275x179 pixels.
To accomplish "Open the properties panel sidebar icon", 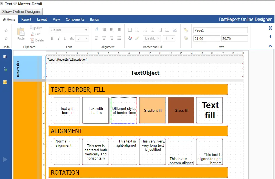I will click(5, 57).
